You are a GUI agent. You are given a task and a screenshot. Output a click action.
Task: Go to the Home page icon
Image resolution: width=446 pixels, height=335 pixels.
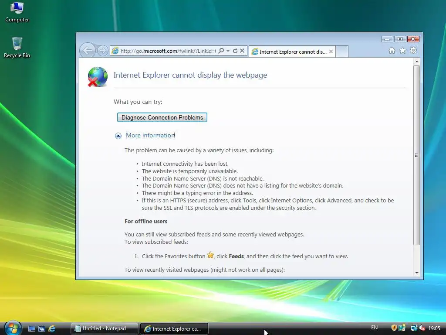click(x=392, y=51)
